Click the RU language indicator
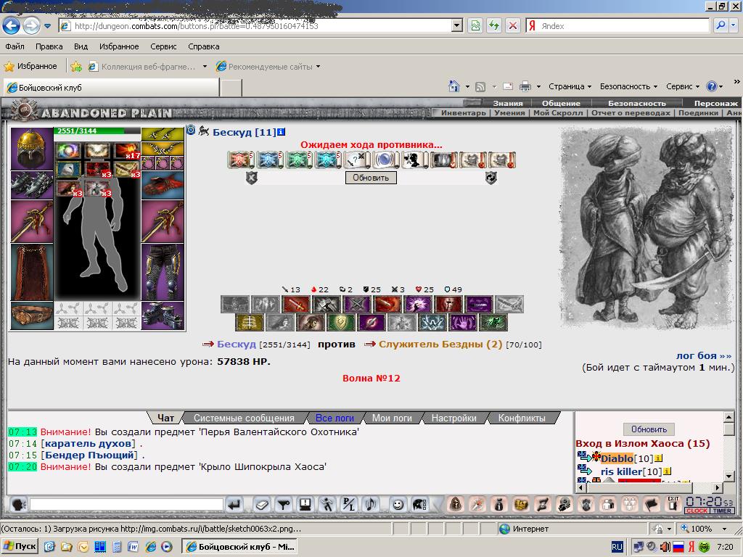The image size is (743, 557). pyautogui.click(x=617, y=547)
